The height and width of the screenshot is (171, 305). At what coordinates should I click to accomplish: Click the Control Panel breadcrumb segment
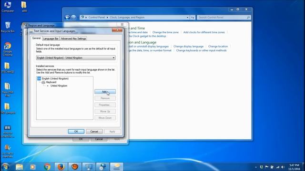tap(97, 18)
